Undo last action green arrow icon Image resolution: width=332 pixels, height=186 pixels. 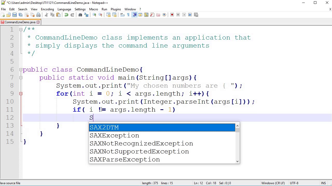click(66, 15)
